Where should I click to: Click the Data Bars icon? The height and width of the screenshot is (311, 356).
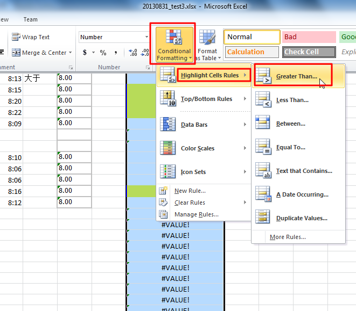click(x=167, y=124)
